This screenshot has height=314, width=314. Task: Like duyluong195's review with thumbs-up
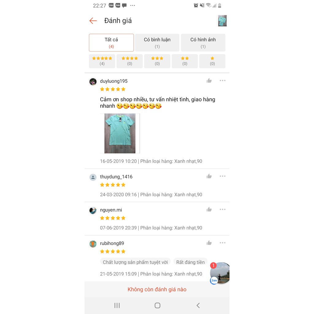209,81
